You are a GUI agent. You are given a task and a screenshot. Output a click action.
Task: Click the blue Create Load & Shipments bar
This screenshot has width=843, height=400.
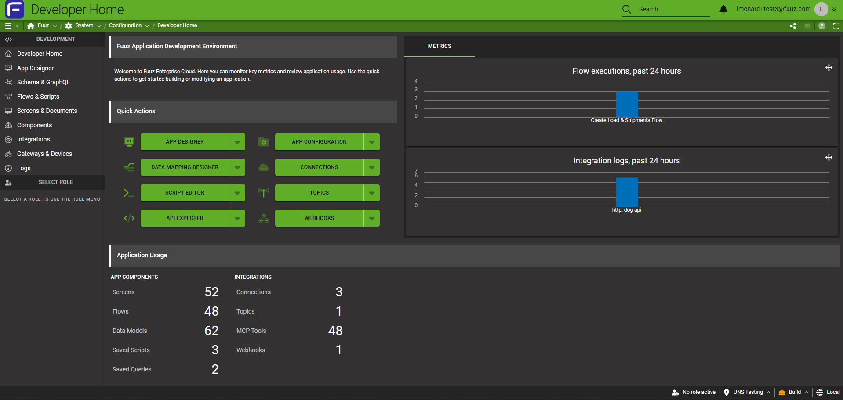point(626,104)
